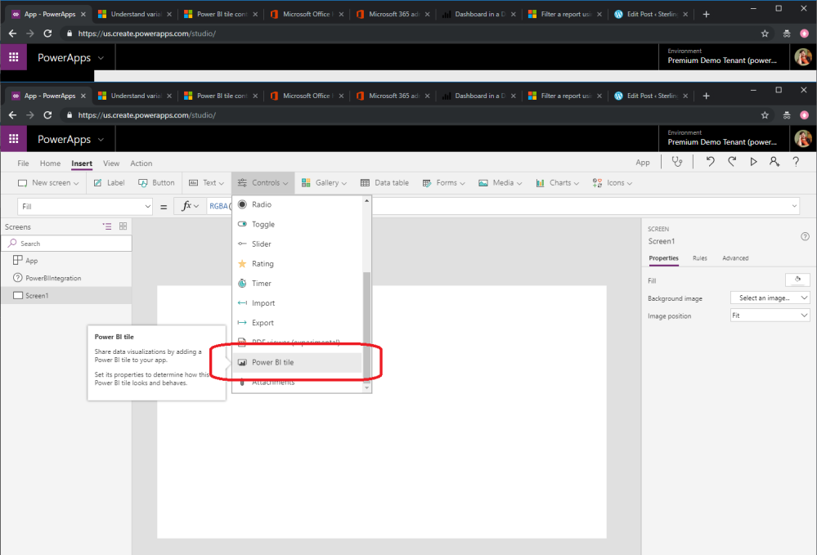
Task: Click the Button insert option
Action: pos(156,183)
